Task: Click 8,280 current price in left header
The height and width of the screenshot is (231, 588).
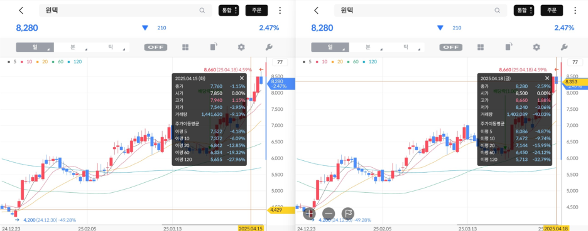Action: 27,28
